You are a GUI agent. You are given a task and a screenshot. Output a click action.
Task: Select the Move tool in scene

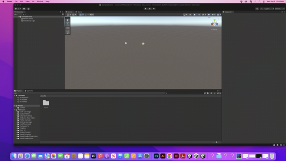coord(67,23)
